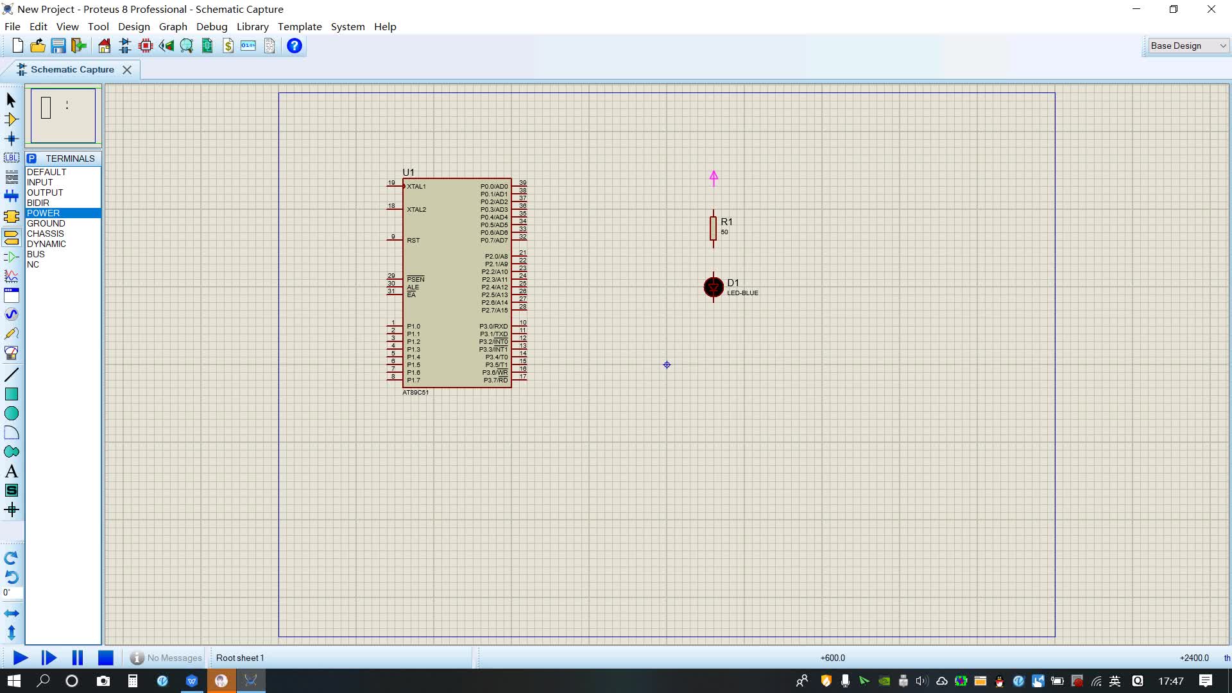This screenshot has width=1232, height=693.
Task: Start simulation with Play button
Action: pyautogui.click(x=20, y=658)
